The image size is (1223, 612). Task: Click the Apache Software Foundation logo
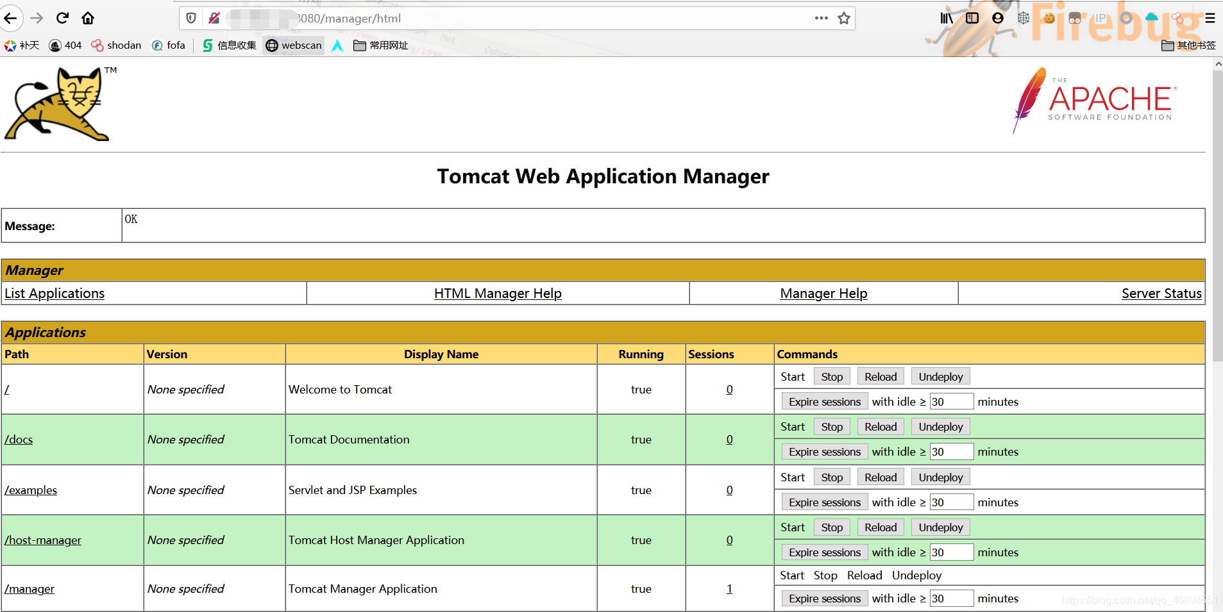1095,100
